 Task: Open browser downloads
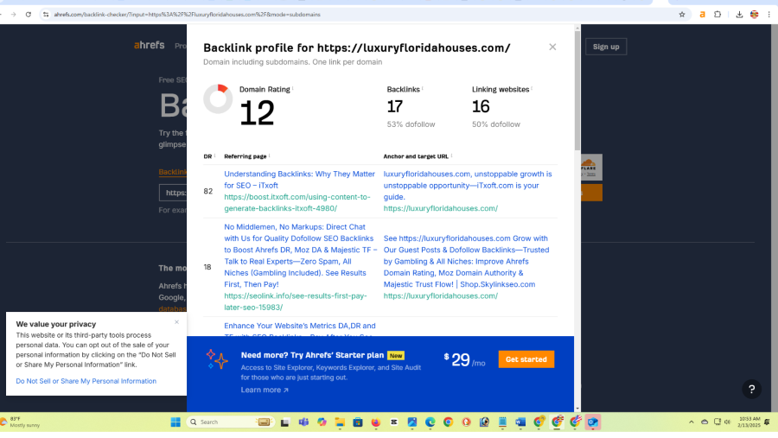pos(739,15)
